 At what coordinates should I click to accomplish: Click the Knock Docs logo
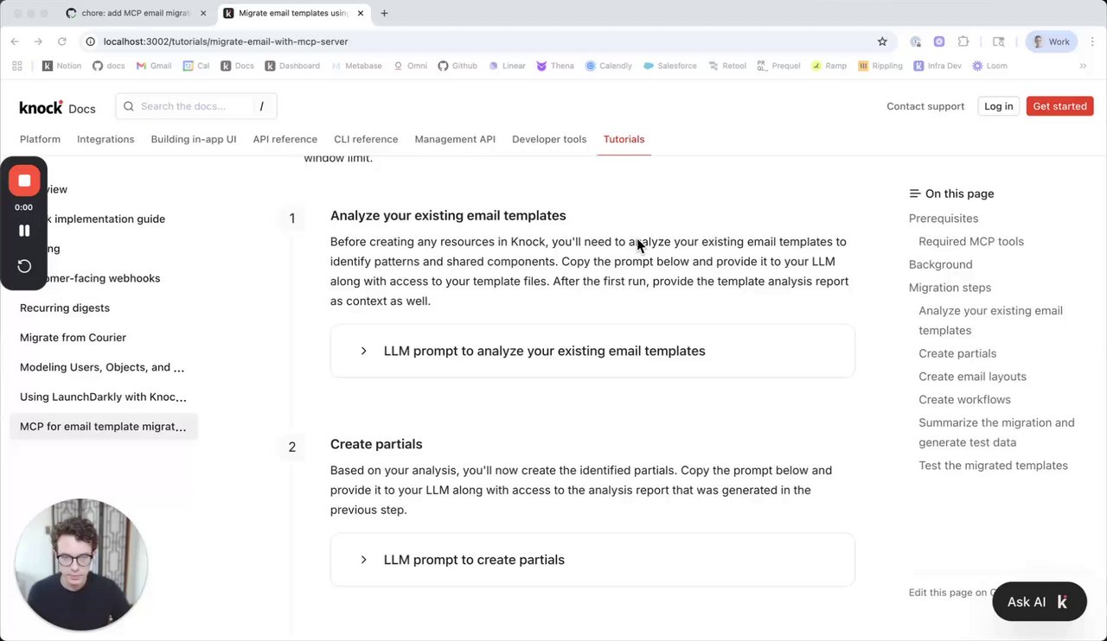point(57,107)
